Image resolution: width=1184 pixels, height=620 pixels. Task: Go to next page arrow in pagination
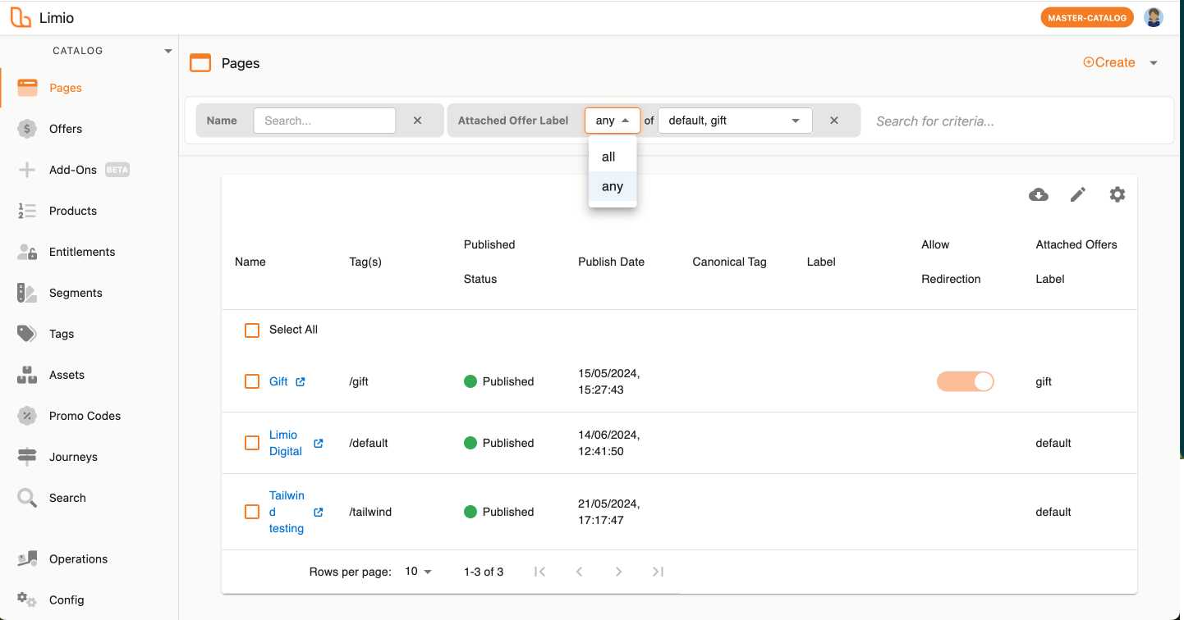[618, 572]
